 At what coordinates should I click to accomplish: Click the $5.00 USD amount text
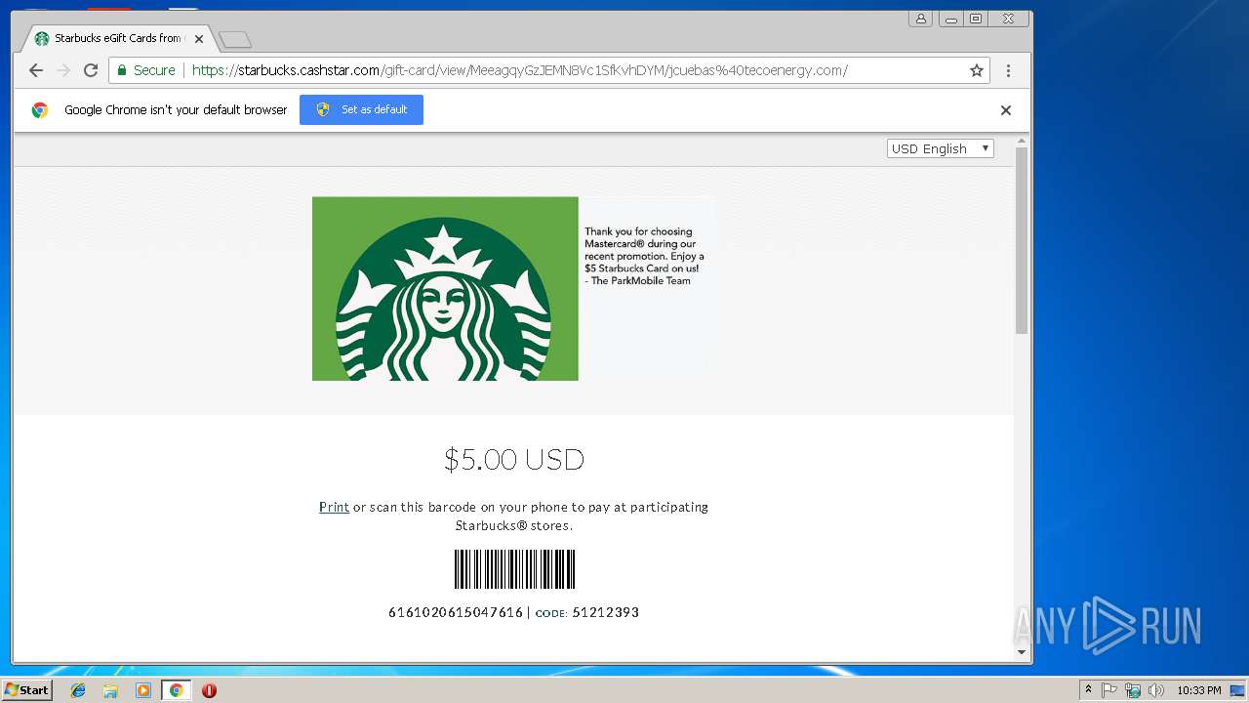[514, 459]
